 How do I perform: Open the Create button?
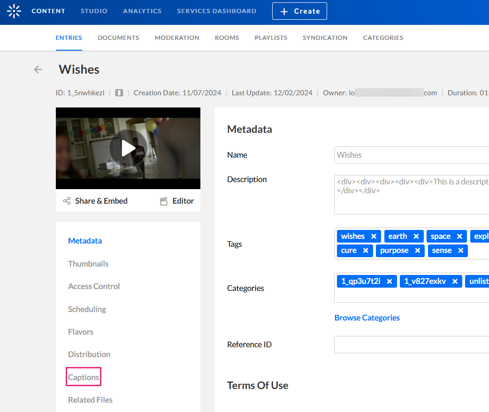[299, 11]
